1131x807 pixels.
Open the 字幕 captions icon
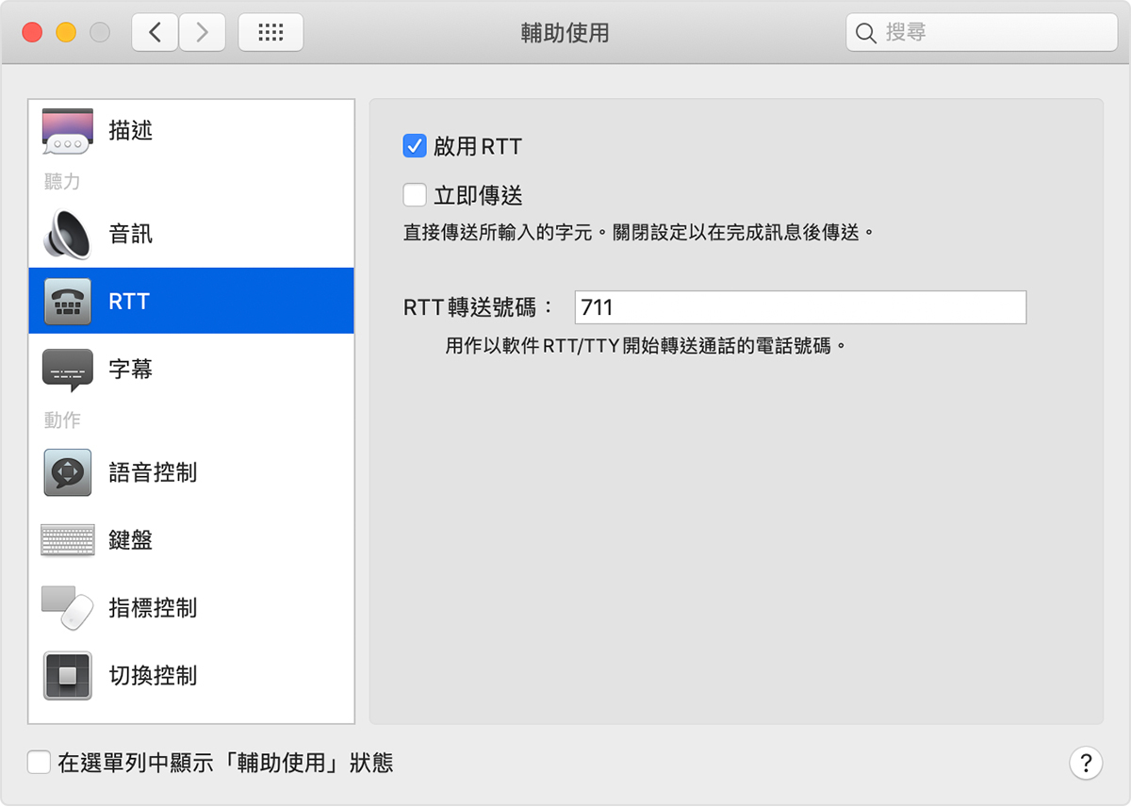(67, 370)
